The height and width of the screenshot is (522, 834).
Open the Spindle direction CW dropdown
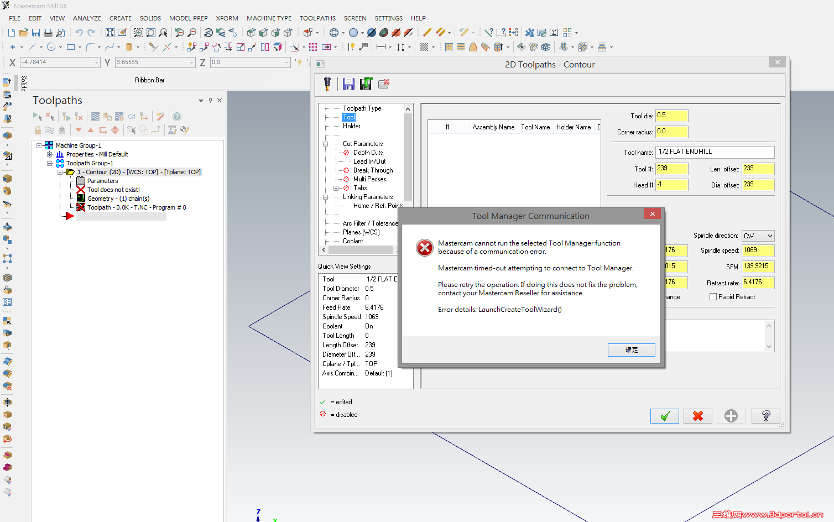click(x=770, y=236)
